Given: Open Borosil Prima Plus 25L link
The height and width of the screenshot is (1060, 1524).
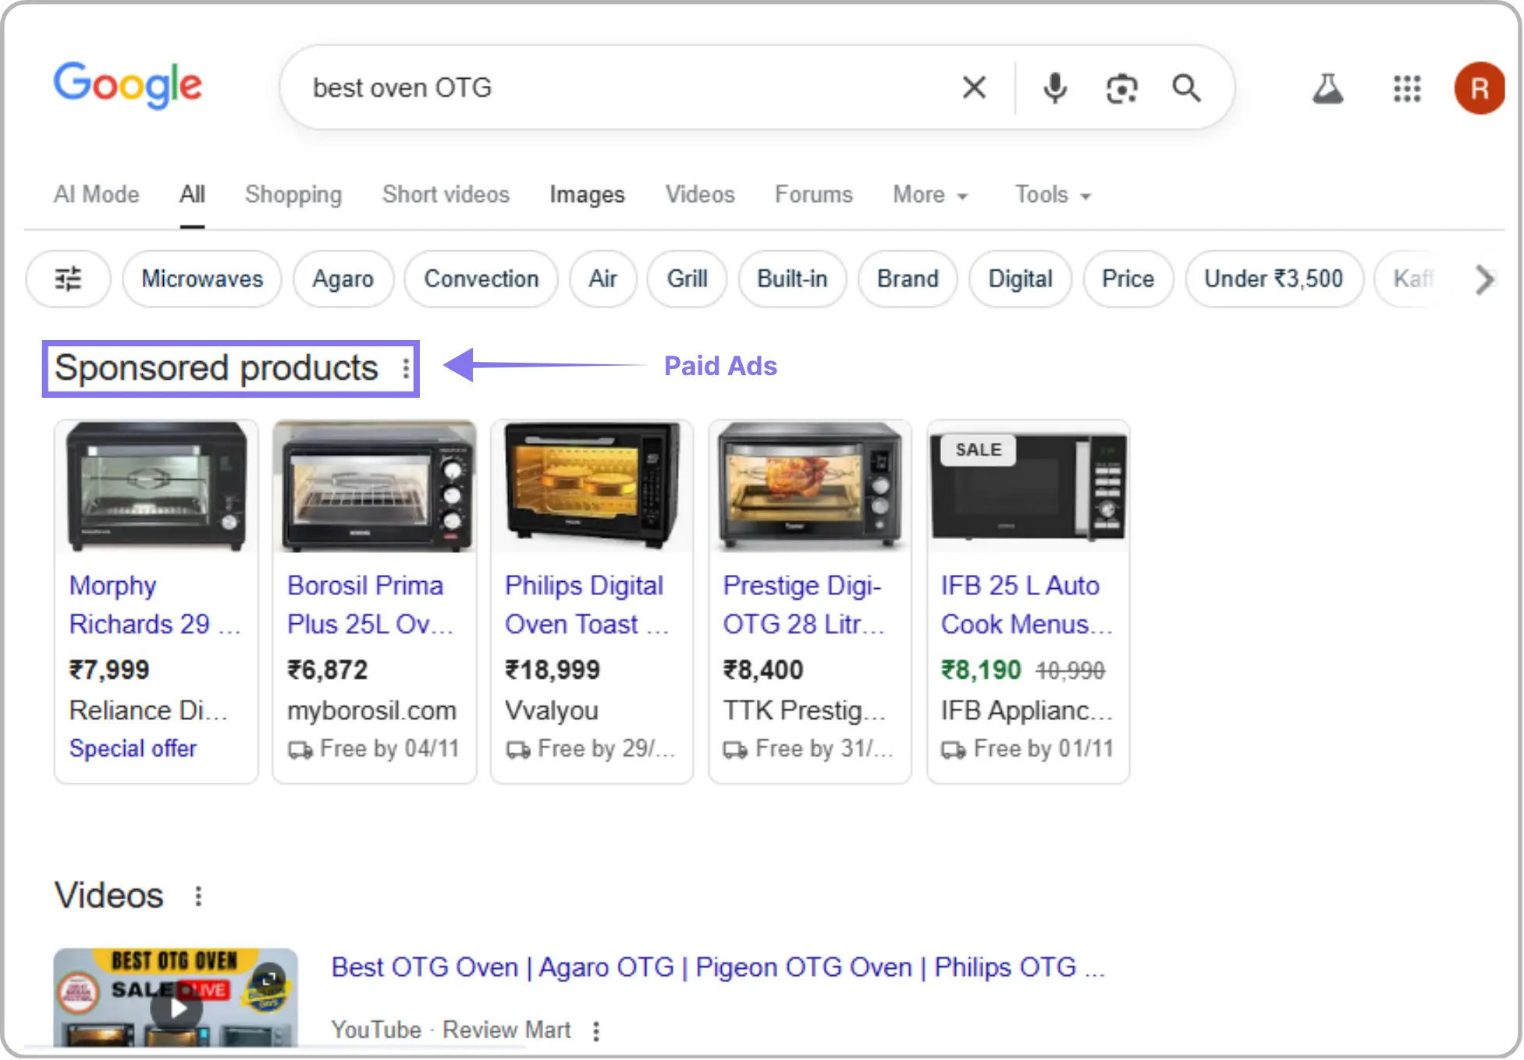Looking at the screenshot, I should point(370,604).
